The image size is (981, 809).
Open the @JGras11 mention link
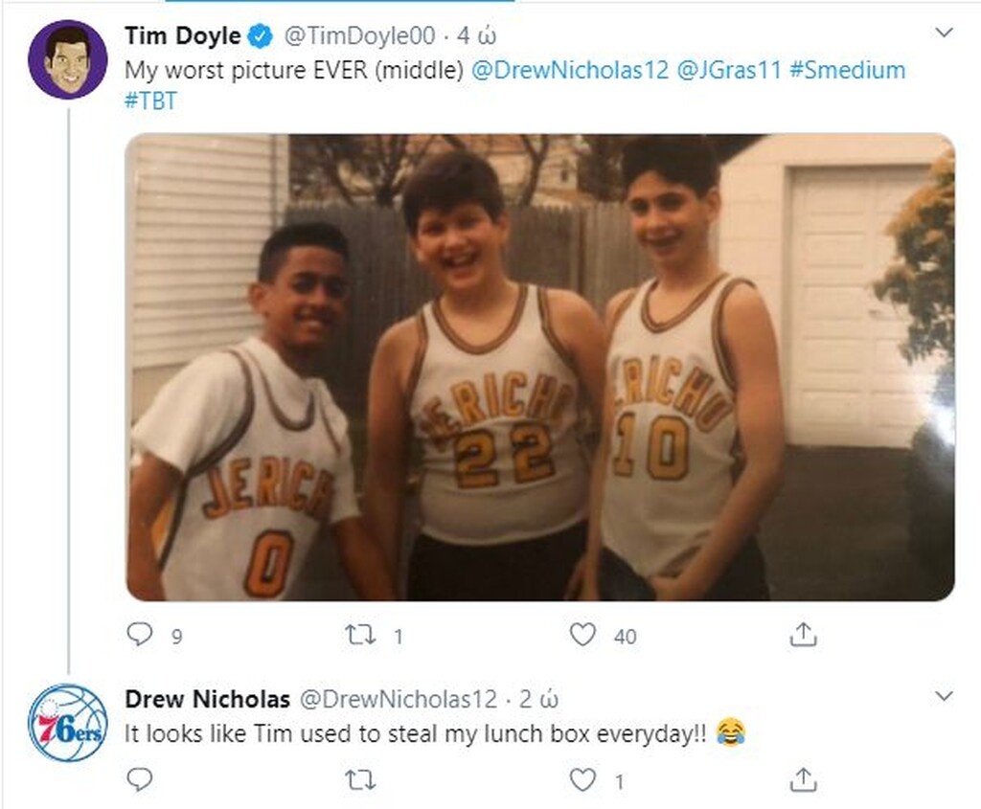(x=730, y=71)
